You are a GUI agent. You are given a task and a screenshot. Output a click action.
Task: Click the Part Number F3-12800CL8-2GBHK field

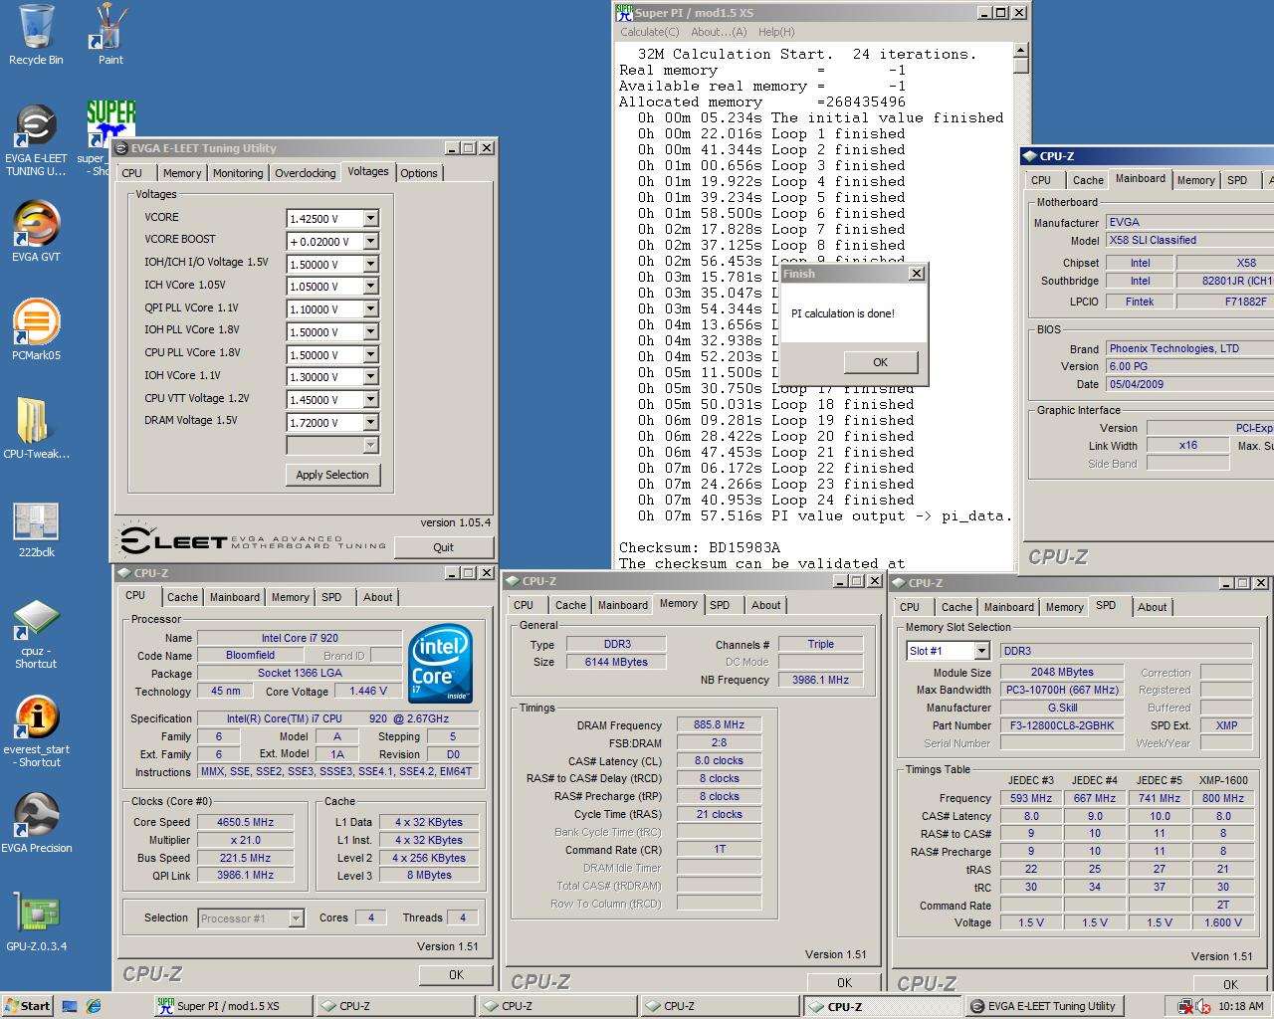click(1062, 725)
